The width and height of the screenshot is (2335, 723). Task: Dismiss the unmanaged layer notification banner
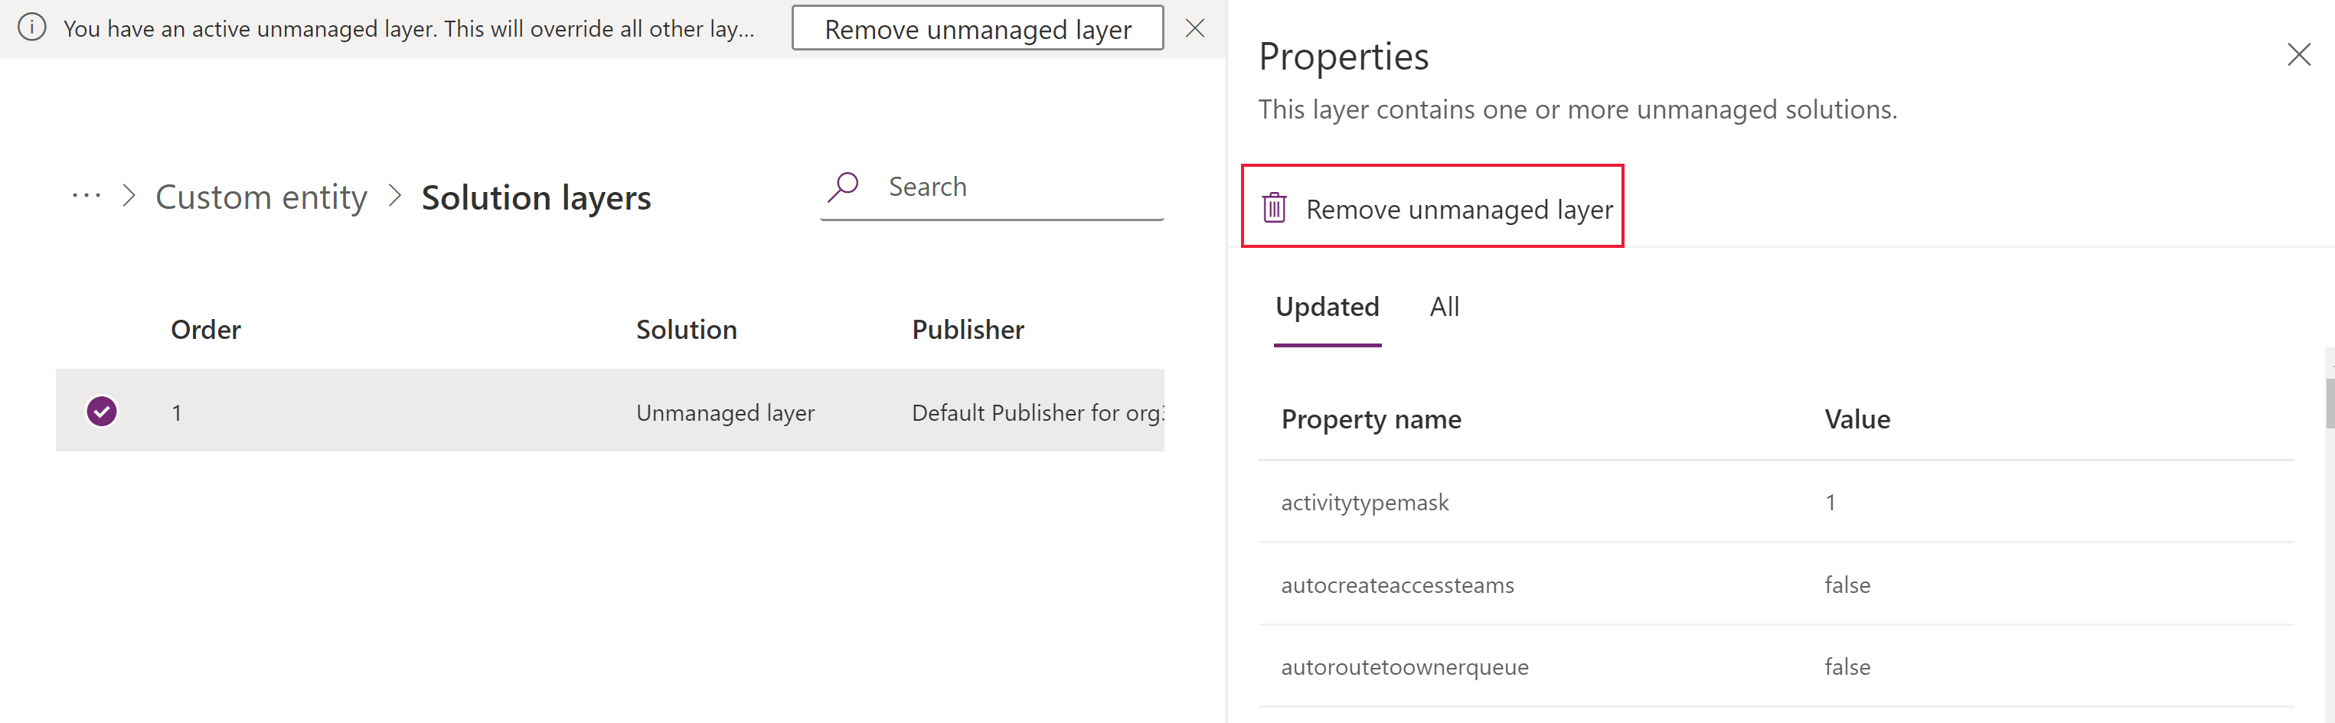click(1196, 28)
